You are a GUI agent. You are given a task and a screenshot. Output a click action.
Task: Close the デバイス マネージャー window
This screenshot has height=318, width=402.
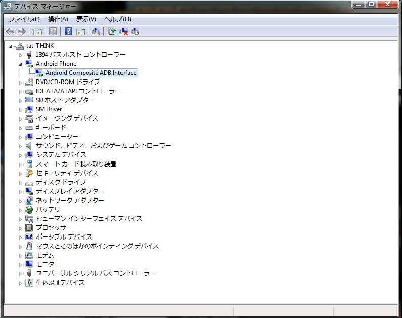tap(387, 4)
